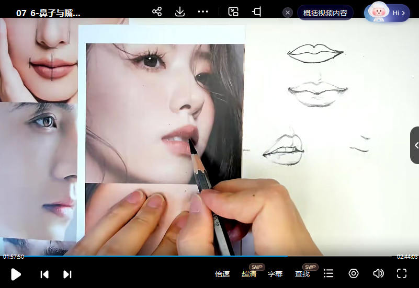The width and height of the screenshot is (419, 288).
Task: Click 概括视频内容 to summarize video
Action: [x=325, y=13]
